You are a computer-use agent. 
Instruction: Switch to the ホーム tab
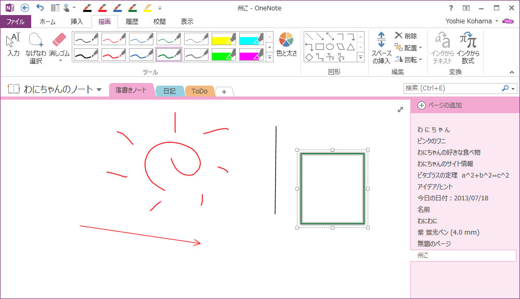pos(47,21)
